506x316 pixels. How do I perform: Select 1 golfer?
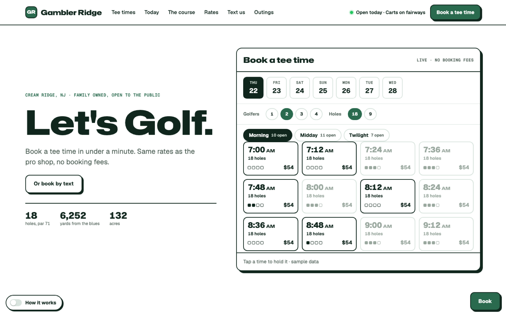coord(272,114)
